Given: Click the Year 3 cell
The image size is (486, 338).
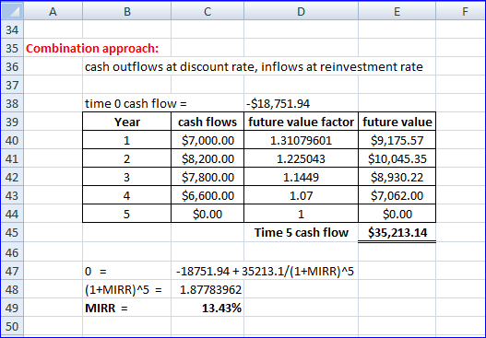Looking at the screenshot, I should (x=126, y=177).
